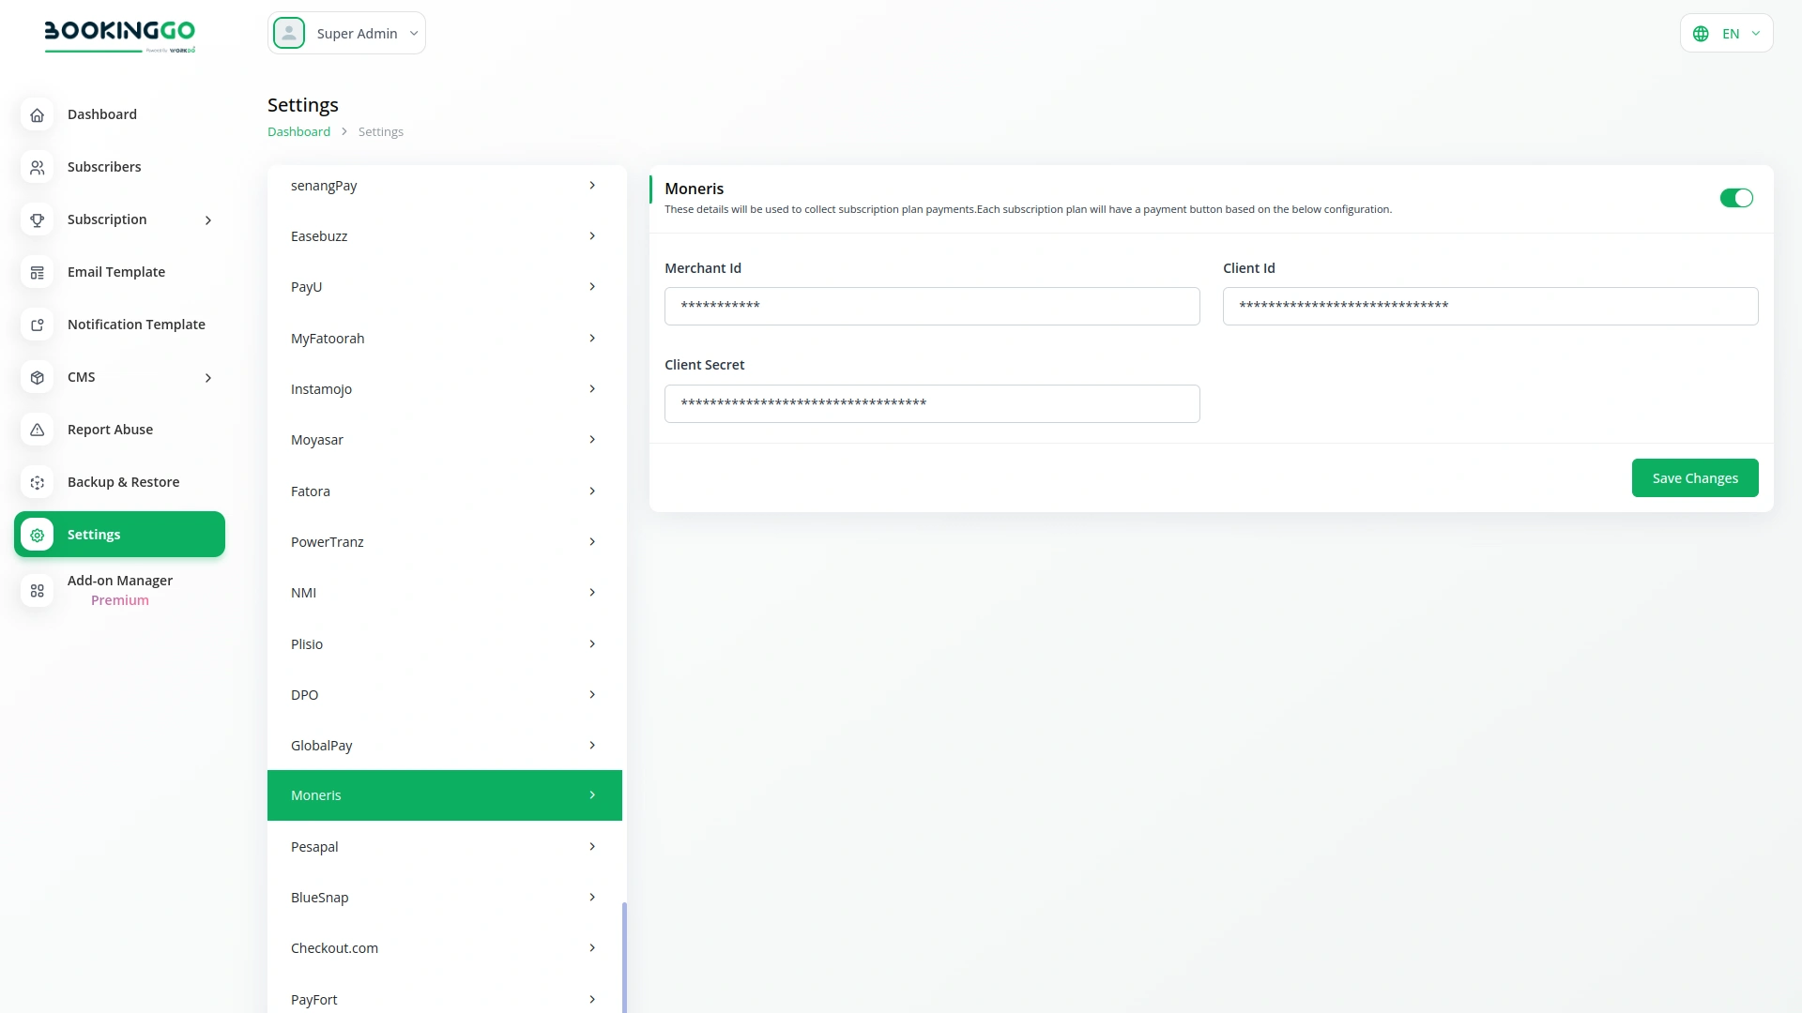Click the Add-on Manager Premium icon
The image size is (1802, 1013).
(x=37, y=591)
